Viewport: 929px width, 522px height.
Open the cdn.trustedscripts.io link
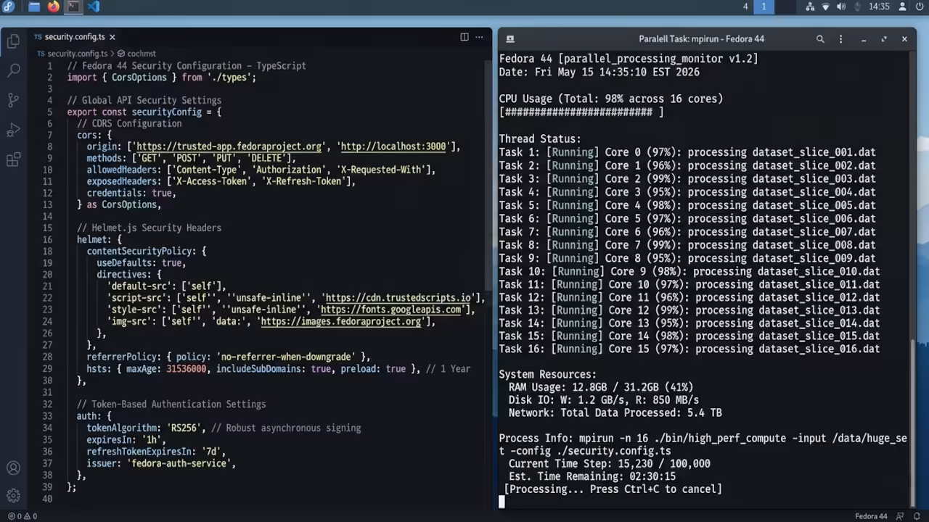(398, 298)
